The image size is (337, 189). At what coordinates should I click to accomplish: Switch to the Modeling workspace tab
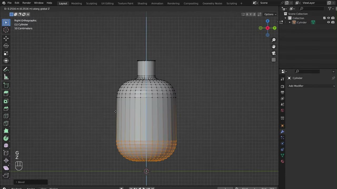pyautogui.click(x=77, y=3)
